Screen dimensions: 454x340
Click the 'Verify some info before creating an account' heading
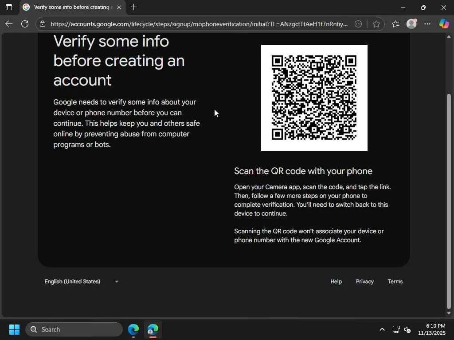pos(119,60)
